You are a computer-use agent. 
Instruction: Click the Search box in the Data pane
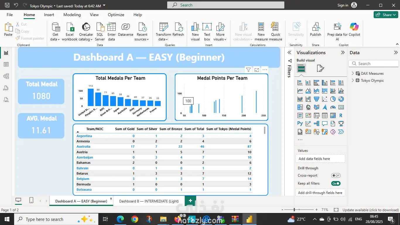coord(374,64)
